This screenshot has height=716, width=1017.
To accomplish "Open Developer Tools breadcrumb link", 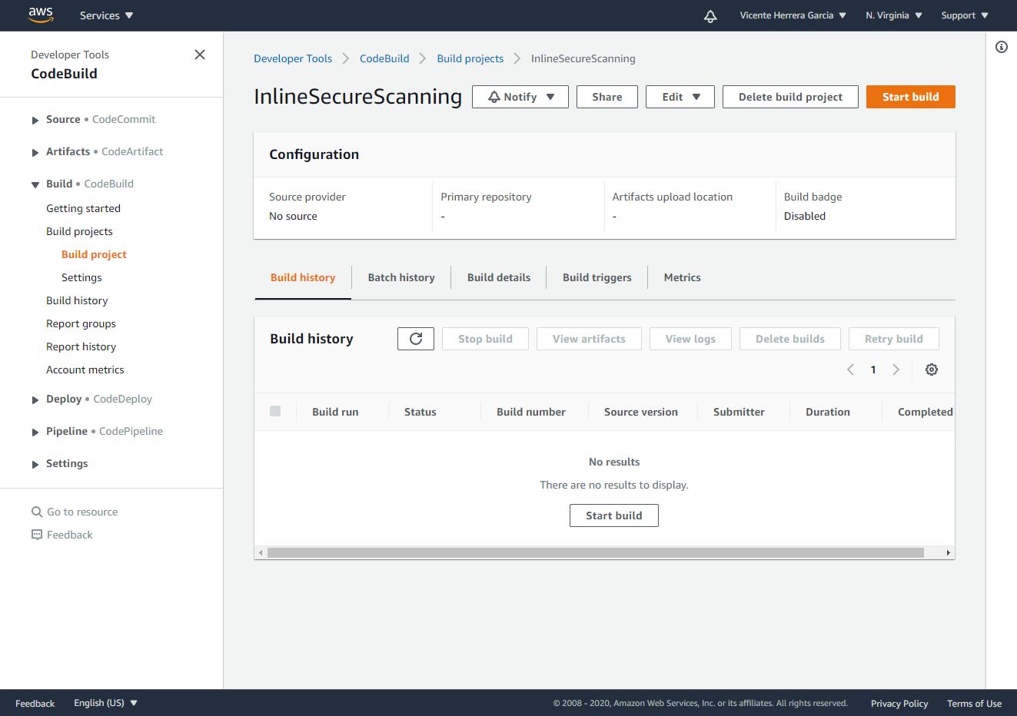I will [x=293, y=58].
